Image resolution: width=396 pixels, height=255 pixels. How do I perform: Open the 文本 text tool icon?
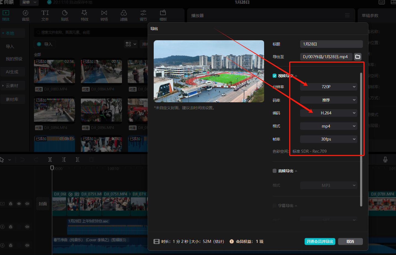tap(45, 13)
